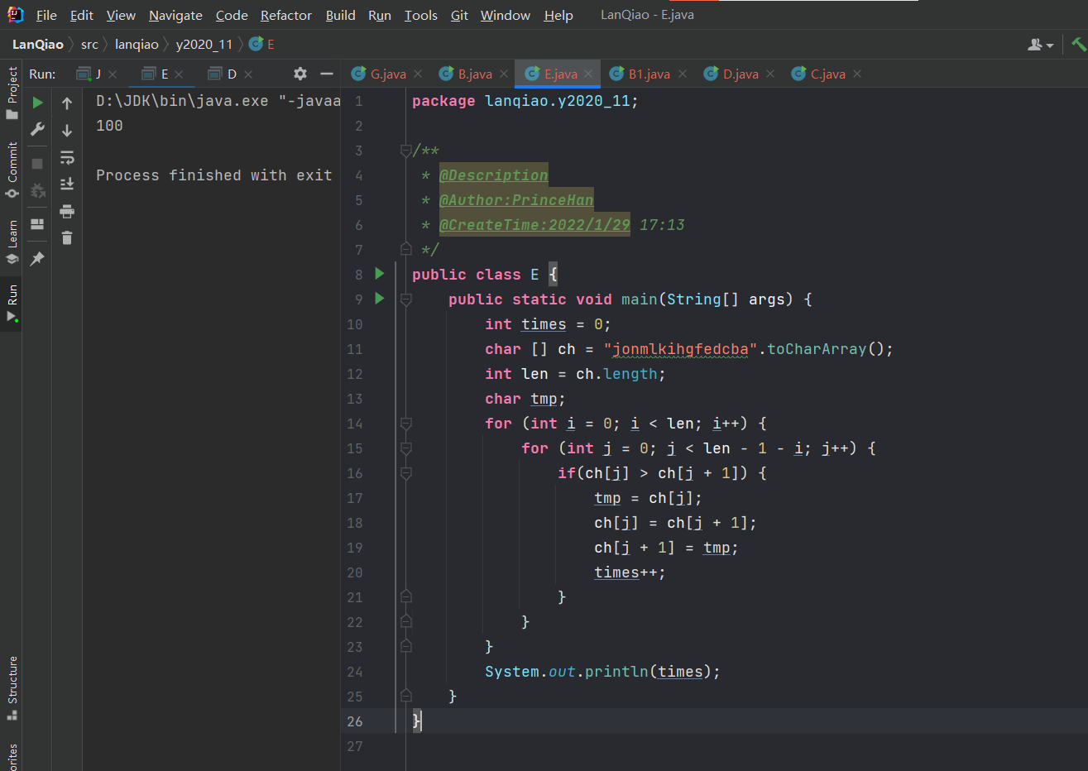Open Run panel settings gear

300,74
